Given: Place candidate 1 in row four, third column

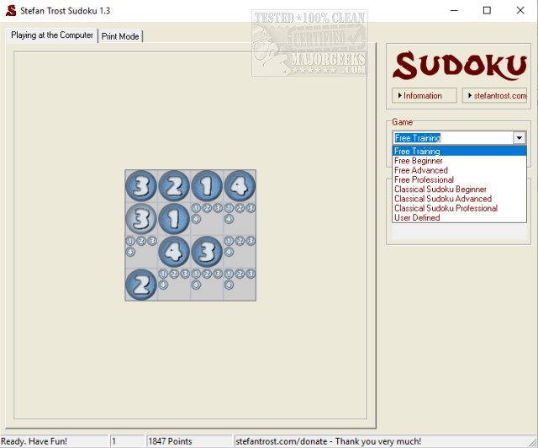Looking at the screenshot, I should coord(196,274).
